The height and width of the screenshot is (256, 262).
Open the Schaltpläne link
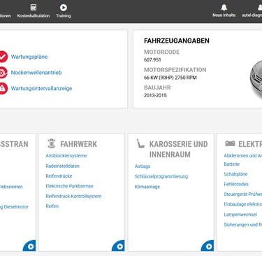[235, 174]
